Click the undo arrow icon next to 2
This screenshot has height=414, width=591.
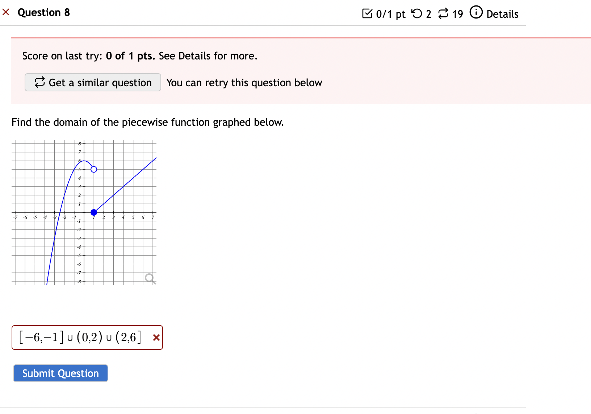coord(417,13)
